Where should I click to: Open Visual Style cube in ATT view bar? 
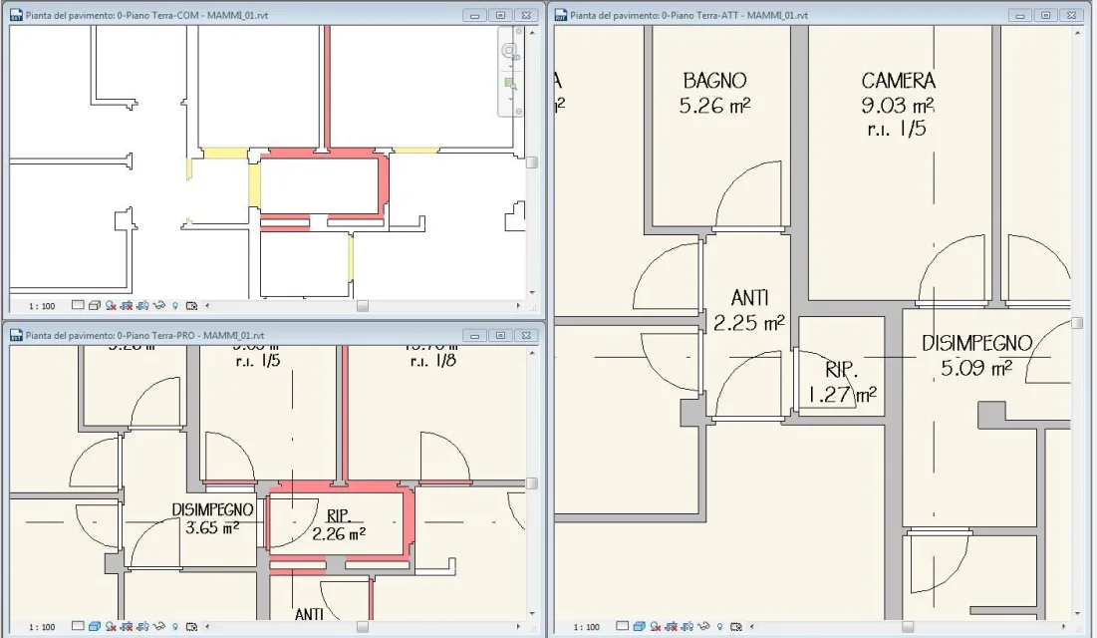pyautogui.click(x=639, y=626)
